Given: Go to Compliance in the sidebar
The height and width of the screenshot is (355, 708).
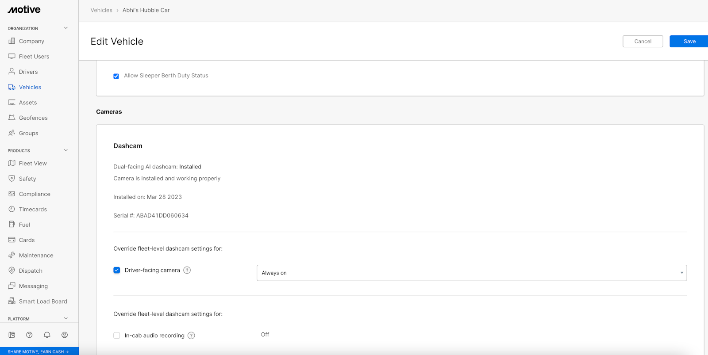Looking at the screenshot, I should (x=35, y=194).
